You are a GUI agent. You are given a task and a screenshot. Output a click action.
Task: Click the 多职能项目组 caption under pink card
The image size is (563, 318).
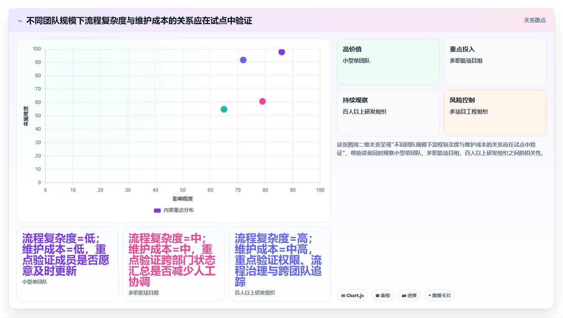click(144, 293)
